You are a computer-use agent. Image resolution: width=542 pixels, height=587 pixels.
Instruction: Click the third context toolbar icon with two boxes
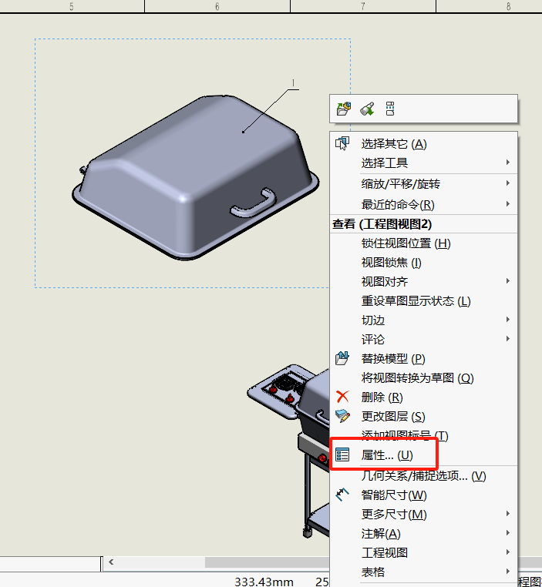[x=390, y=109]
